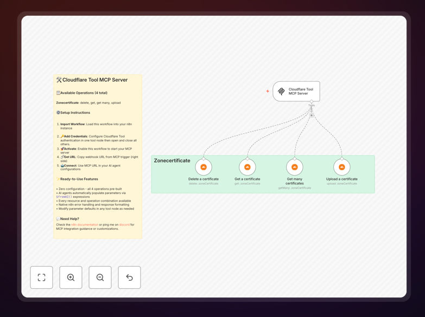Viewport: 425px width, 317px height.
Task: Click the Tools output diamond on MCP Server
Action: point(312,101)
